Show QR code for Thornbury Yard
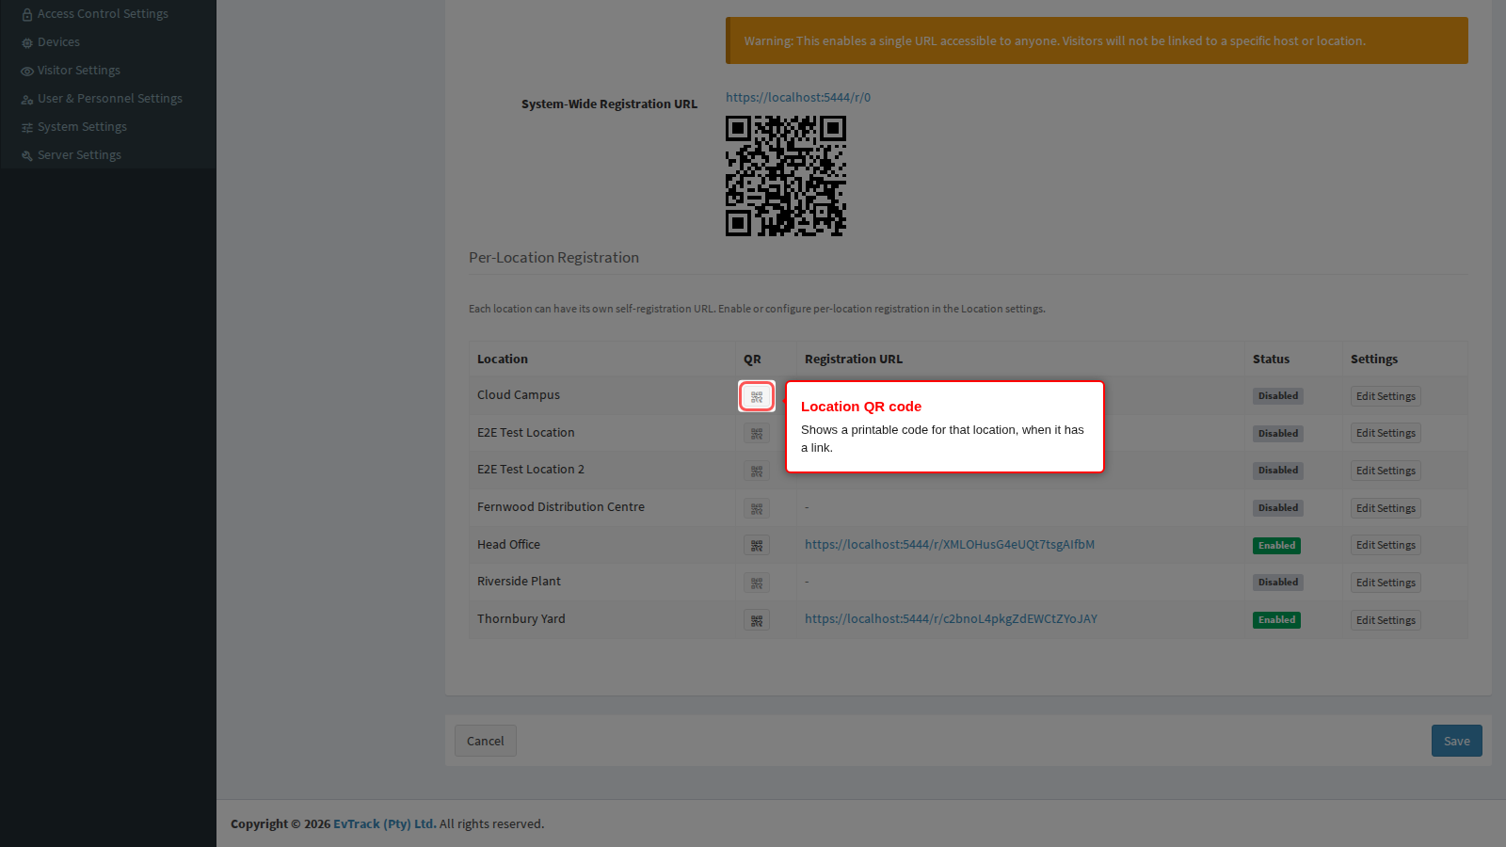Image resolution: width=1506 pixels, height=847 pixels. pyautogui.click(x=757, y=620)
